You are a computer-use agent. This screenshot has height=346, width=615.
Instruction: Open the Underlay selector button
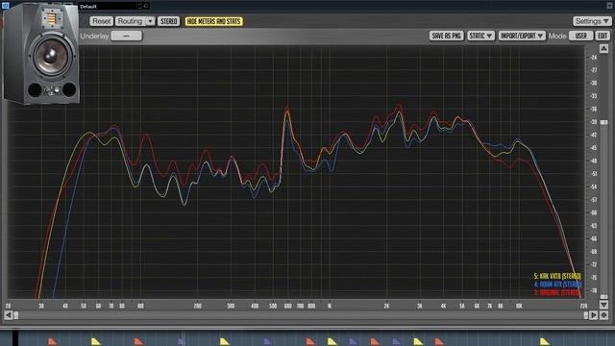click(x=126, y=36)
